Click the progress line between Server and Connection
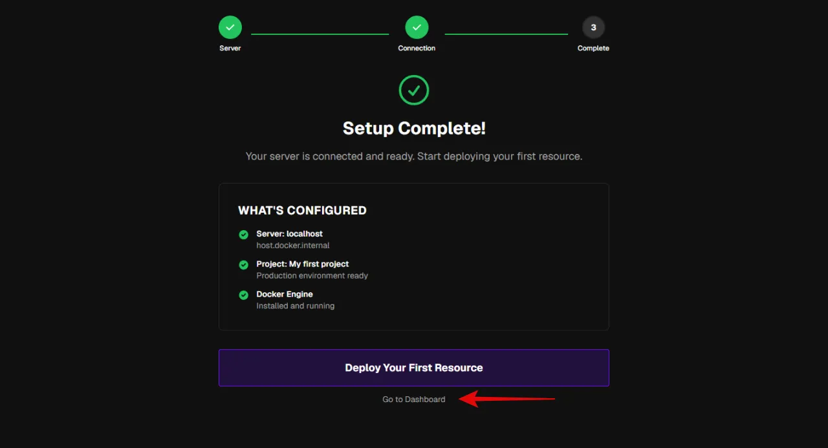 pos(320,34)
